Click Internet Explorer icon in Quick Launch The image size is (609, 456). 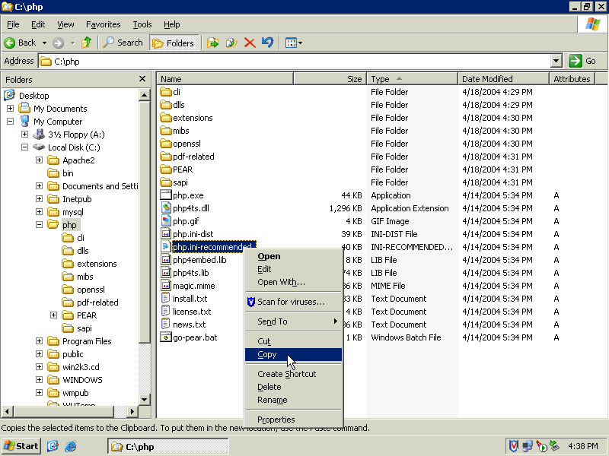coord(71,446)
